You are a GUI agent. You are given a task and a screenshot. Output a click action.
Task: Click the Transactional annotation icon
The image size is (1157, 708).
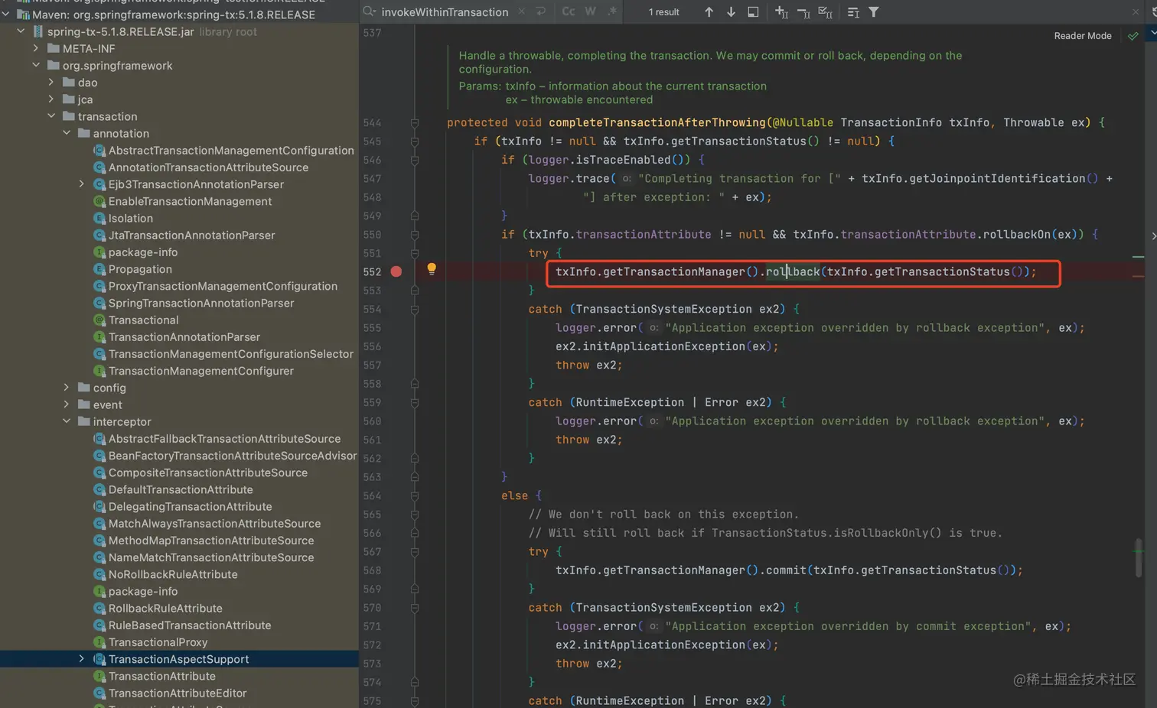99,320
